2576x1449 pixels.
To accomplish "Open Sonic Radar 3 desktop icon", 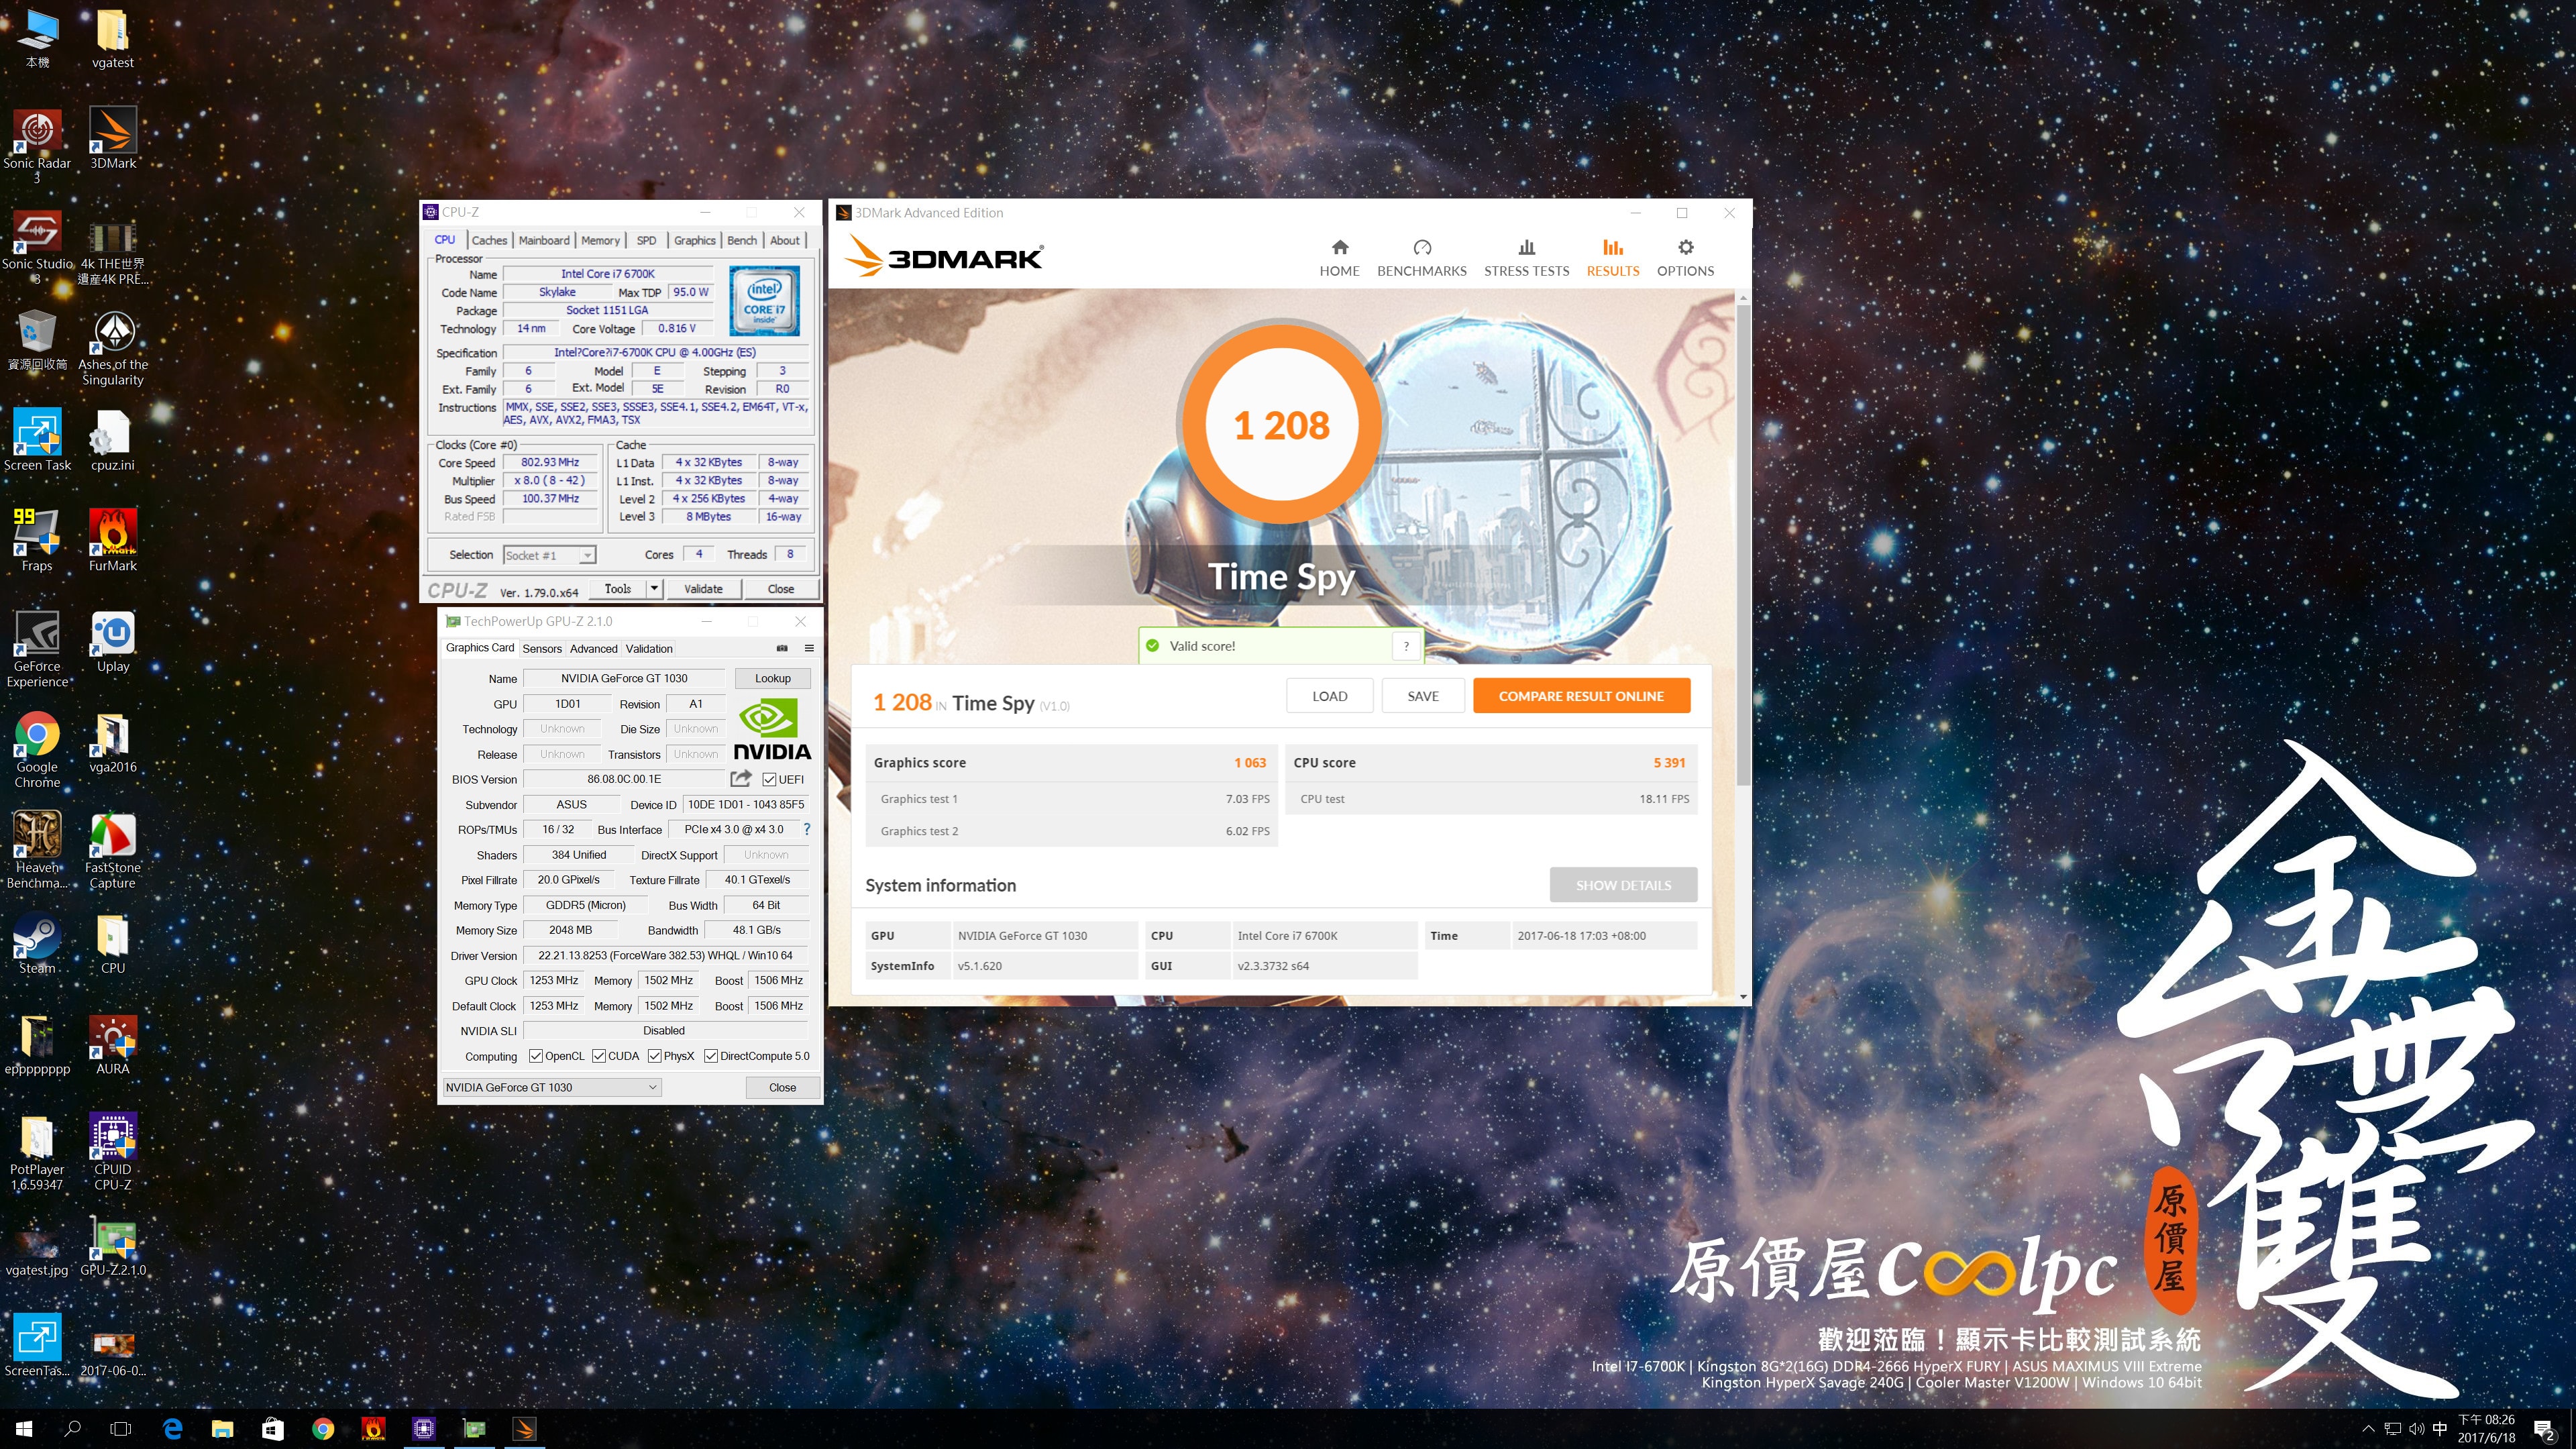I will (37, 146).
